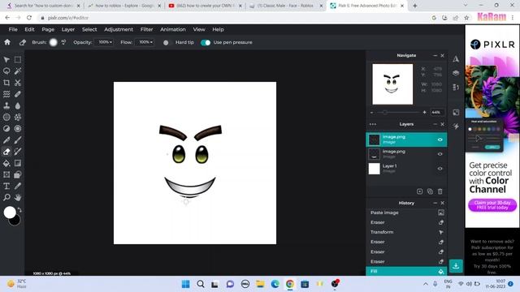Open the Filter menu
Screen dimensions: 520x292
(146, 29)
